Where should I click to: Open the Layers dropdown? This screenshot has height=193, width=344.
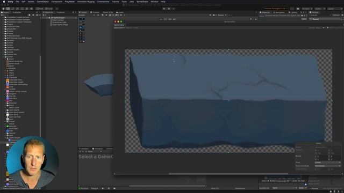(x=320, y=9)
